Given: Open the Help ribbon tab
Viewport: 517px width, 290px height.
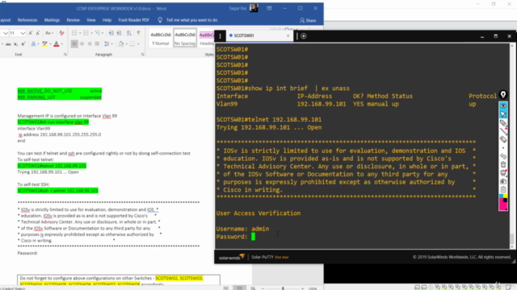Looking at the screenshot, I should coord(107,20).
